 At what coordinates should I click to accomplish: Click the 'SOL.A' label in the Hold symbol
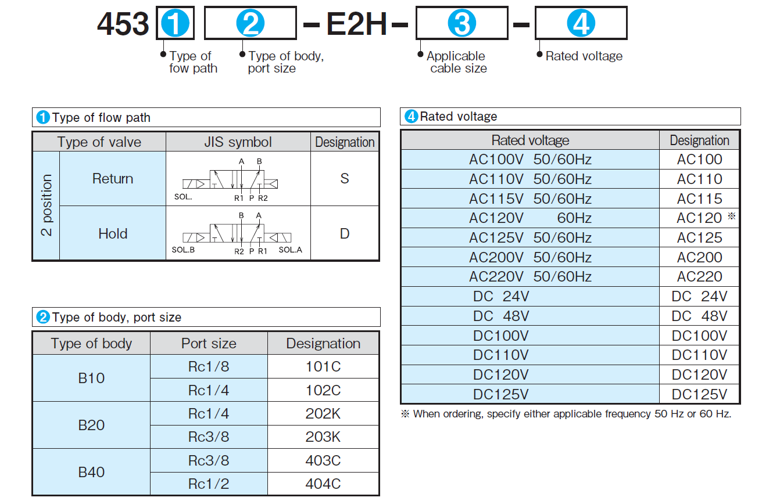coord(291,251)
